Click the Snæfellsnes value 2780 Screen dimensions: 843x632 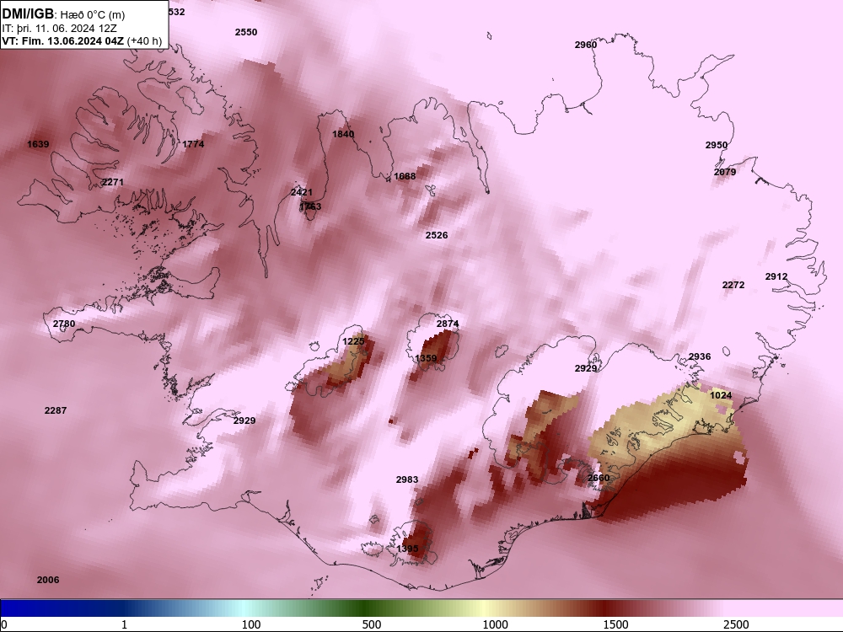coord(64,324)
